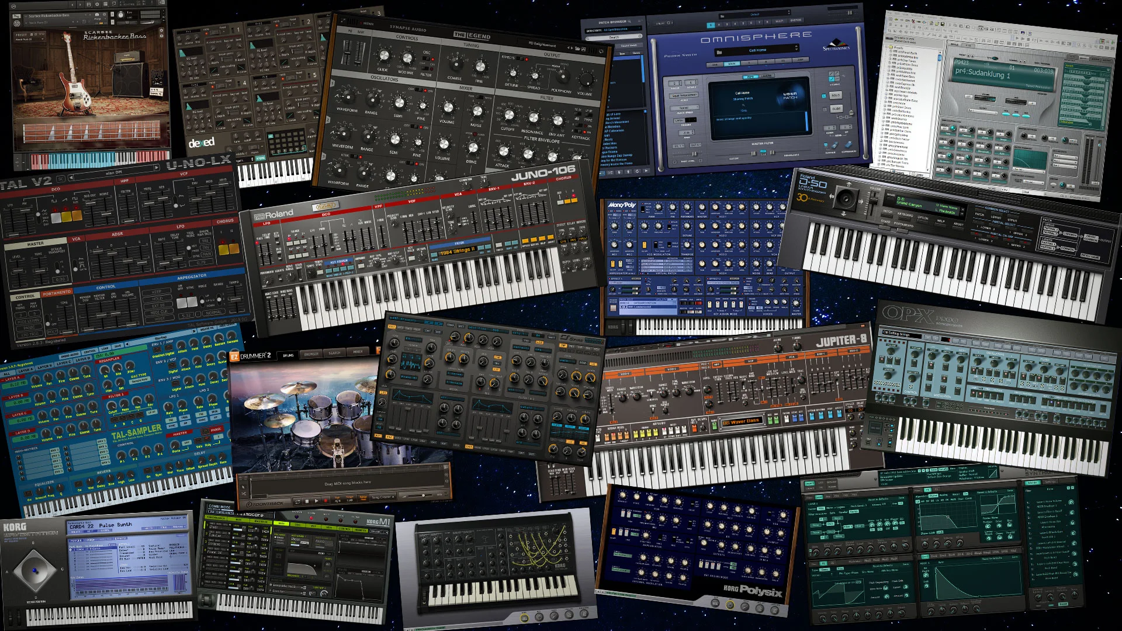
Task: Adjust the EZdrummer master volume slider
Action: click(420, 495)
